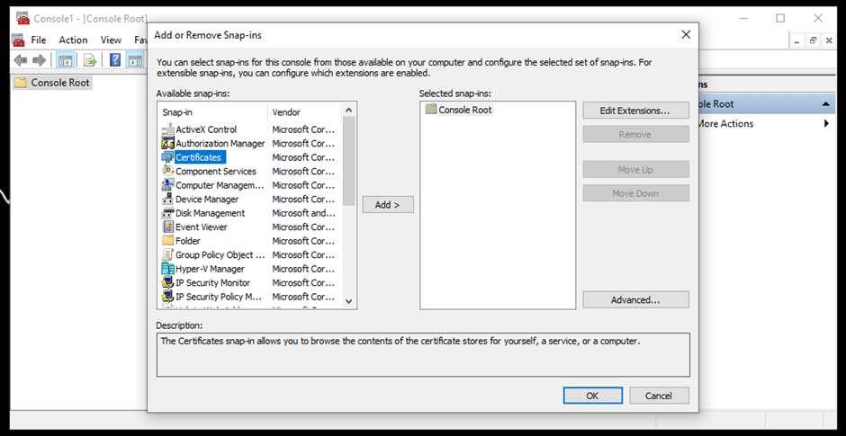Click the Console Root icon in Selected snap-ins
Viewport: 846px width, 436px height.
(430, 110)
